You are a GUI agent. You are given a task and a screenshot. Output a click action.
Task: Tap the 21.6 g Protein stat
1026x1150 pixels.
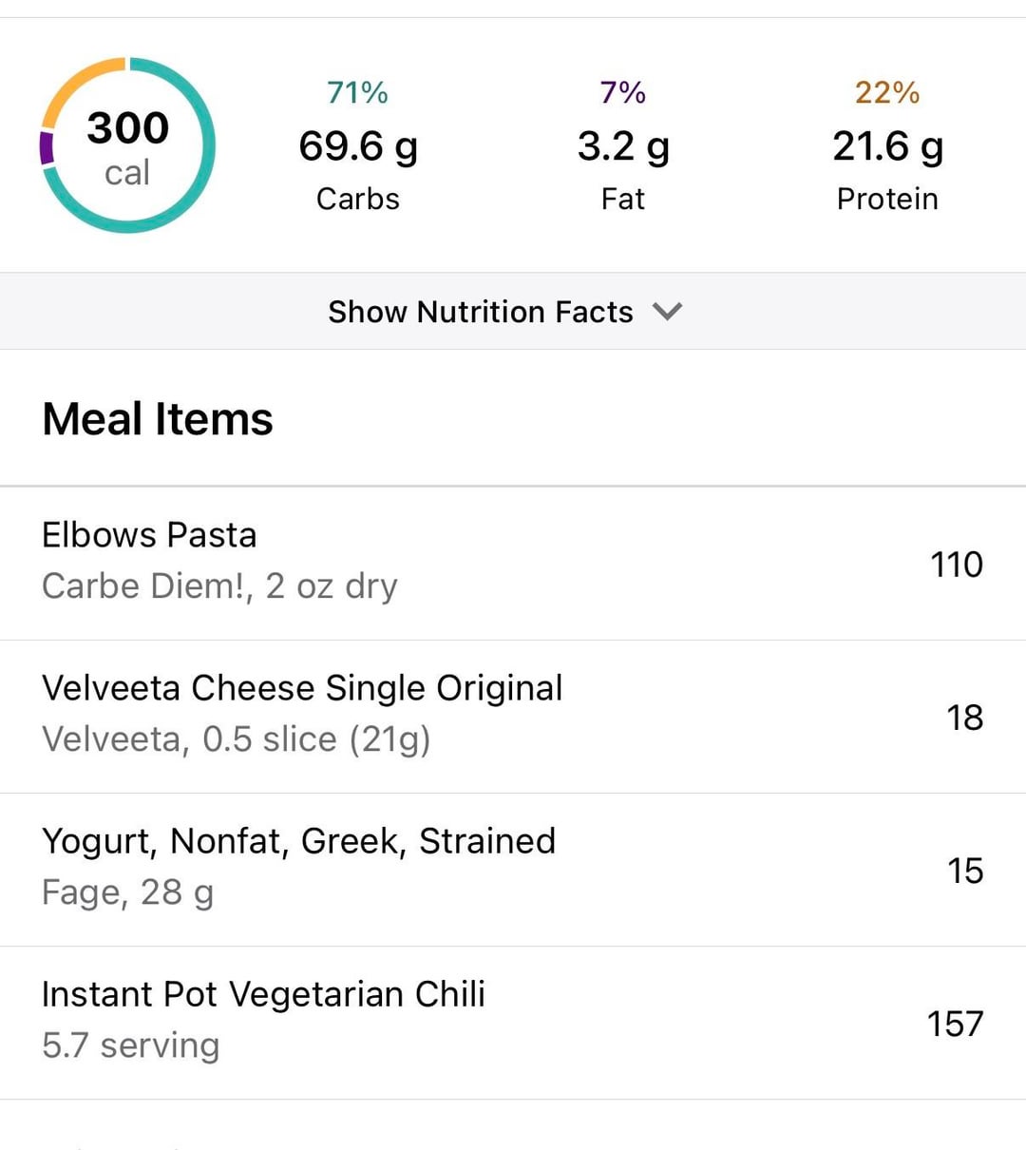887,146
